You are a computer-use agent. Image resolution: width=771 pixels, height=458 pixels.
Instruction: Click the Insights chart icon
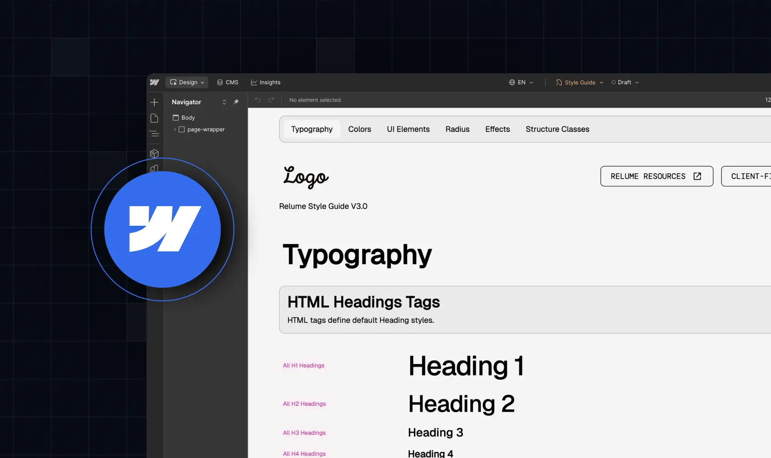point(254,82)
